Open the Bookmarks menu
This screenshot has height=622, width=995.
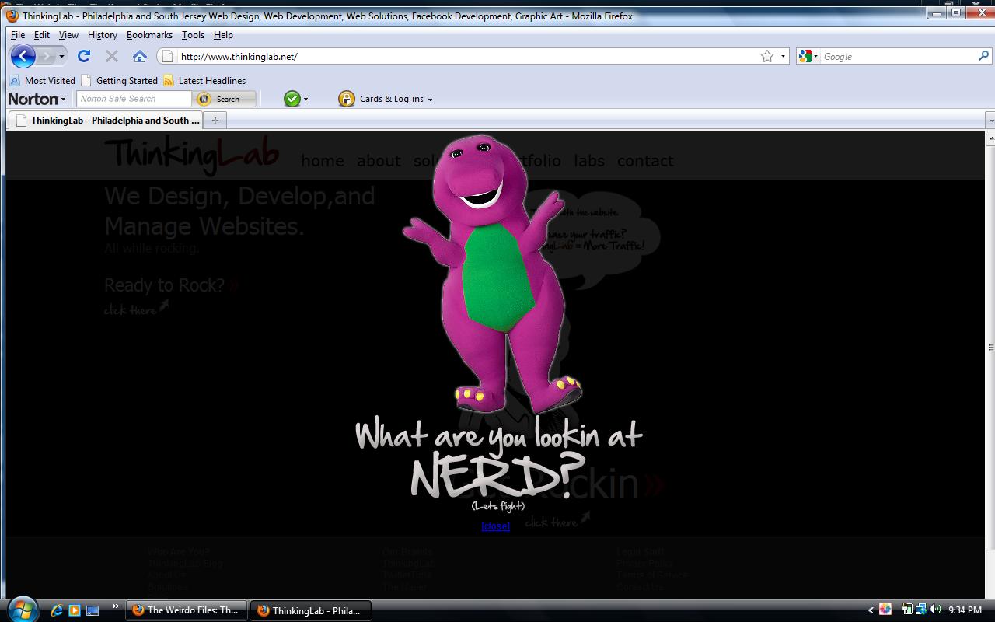click(x=149, y=35)
